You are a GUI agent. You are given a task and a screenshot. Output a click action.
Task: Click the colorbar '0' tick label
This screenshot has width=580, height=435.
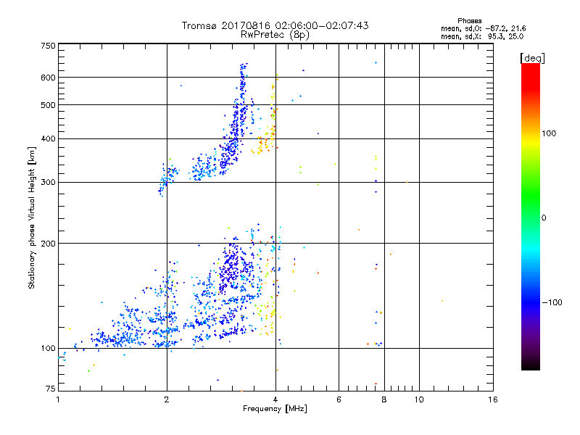(543, 218)
